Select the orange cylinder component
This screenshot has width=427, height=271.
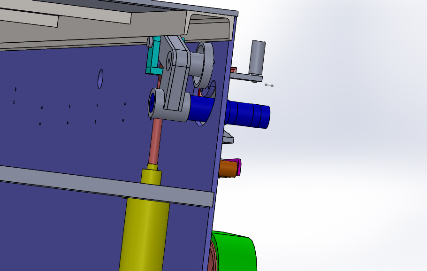pyautogui.click(x=228, y=169)
